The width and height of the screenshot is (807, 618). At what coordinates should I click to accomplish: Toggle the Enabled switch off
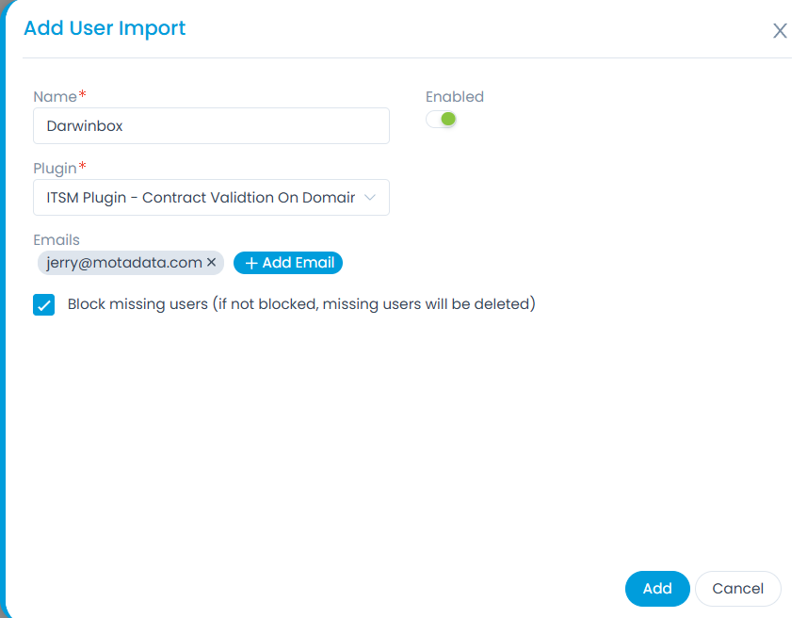coord(441,120)
